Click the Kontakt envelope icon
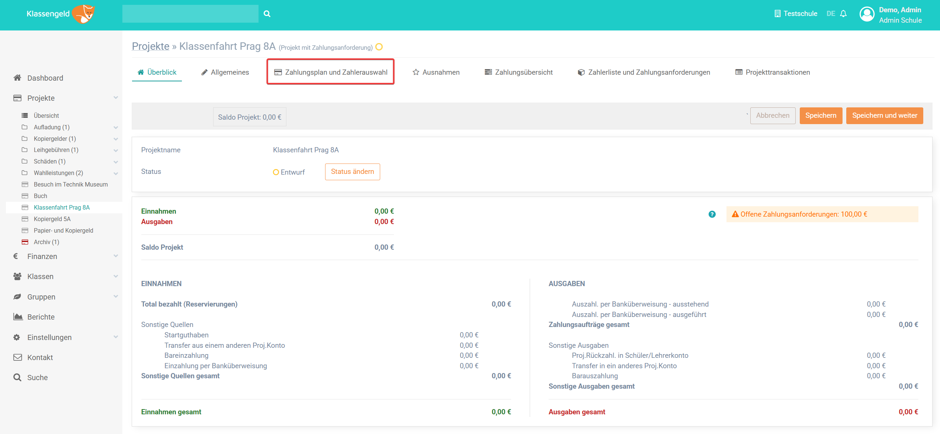The width and height of the screenshot is (940, 434). coord(17,357)
